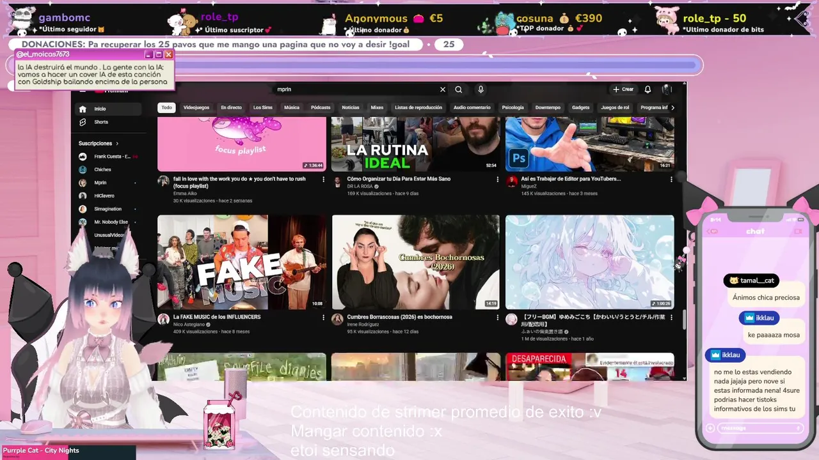Play the Photoshop editor desk thumbnail

pyautogui.click(x=589, y=144)
